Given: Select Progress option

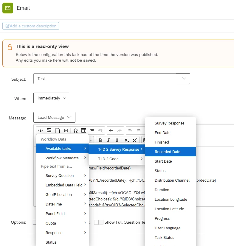Looking at the screenshot, I should [171, 218].
